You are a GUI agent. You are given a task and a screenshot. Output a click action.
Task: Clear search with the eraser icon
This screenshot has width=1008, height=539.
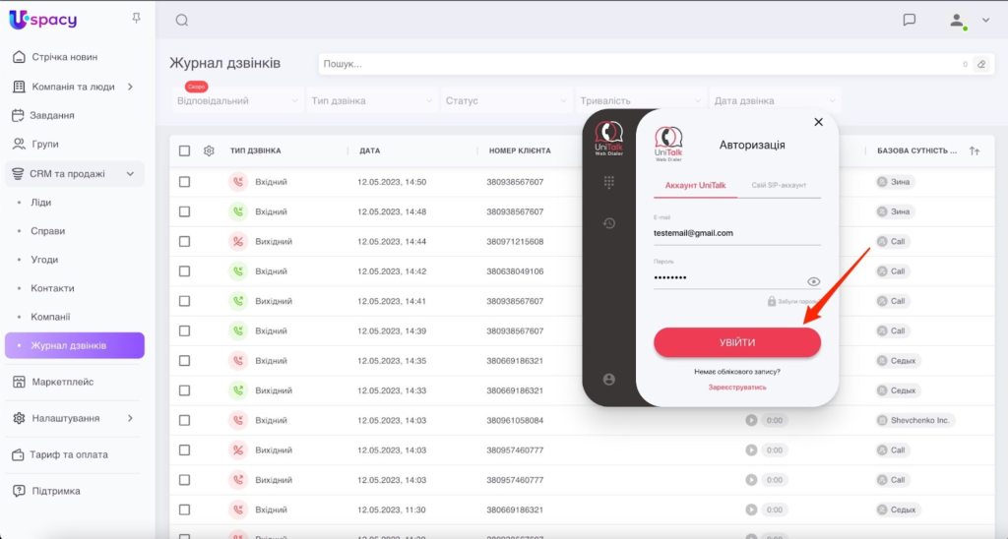point(981,64)
